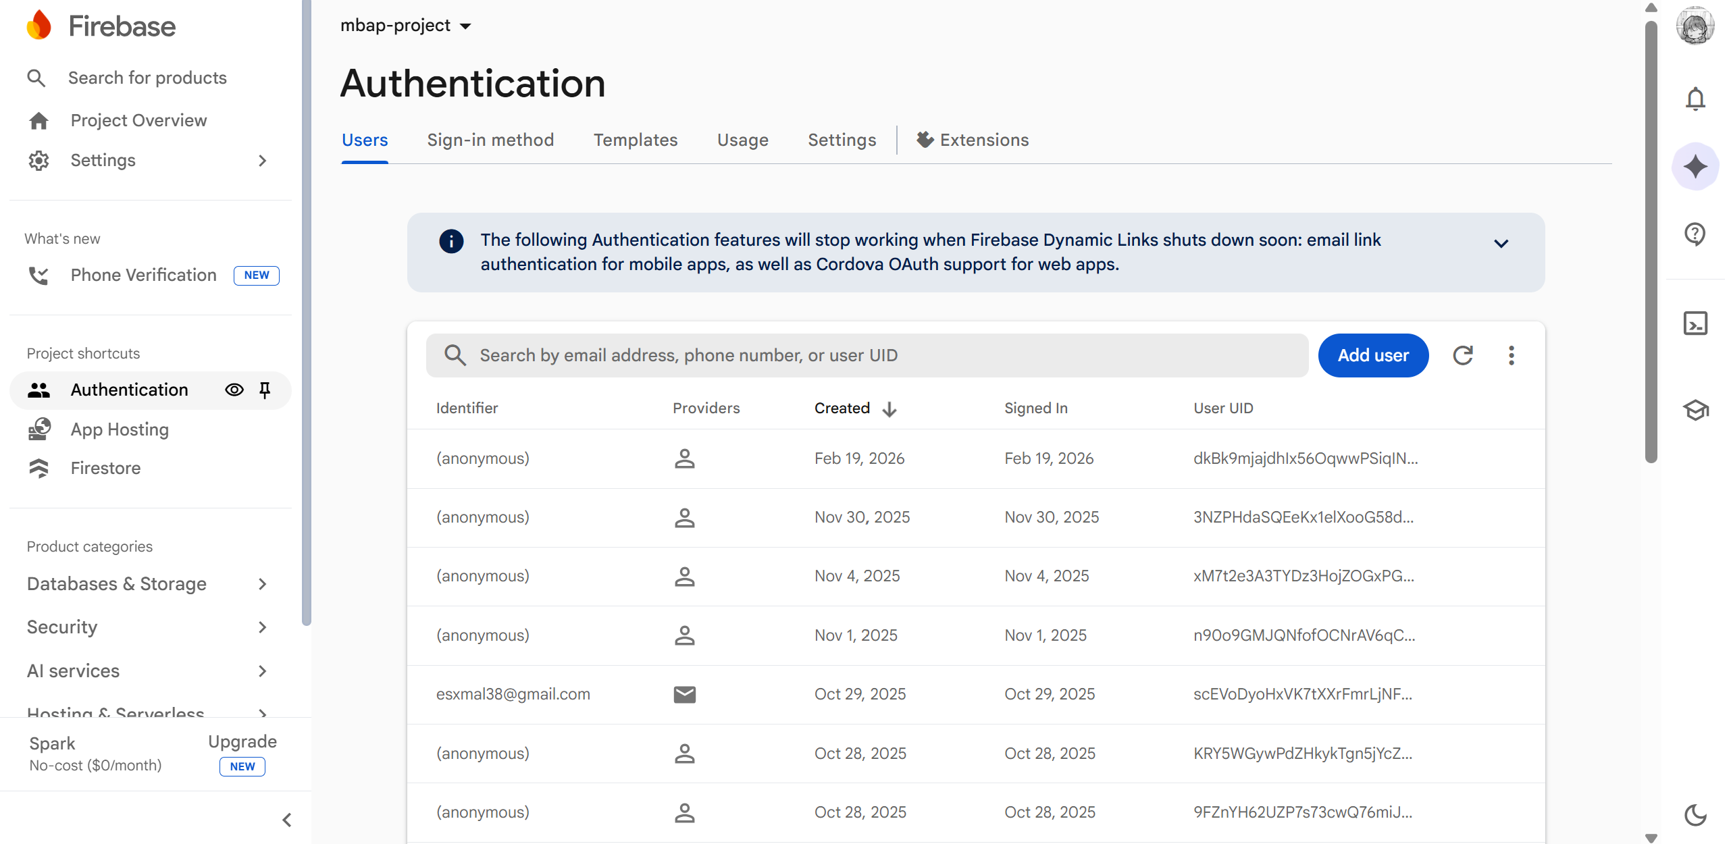Open Gemini sparkle assistant icon
The width and height of the screenshot is (1729, 844).
[1695, 167]
